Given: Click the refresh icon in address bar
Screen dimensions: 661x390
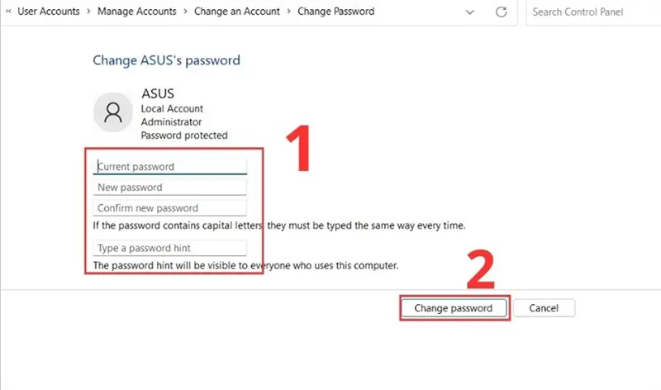Looking at the screenshot, I should (501, 12).
